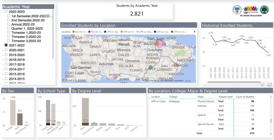This screenshot has width=274, height=140.
Task: Click the Degree Level column header
Action: tap(225, 97)
